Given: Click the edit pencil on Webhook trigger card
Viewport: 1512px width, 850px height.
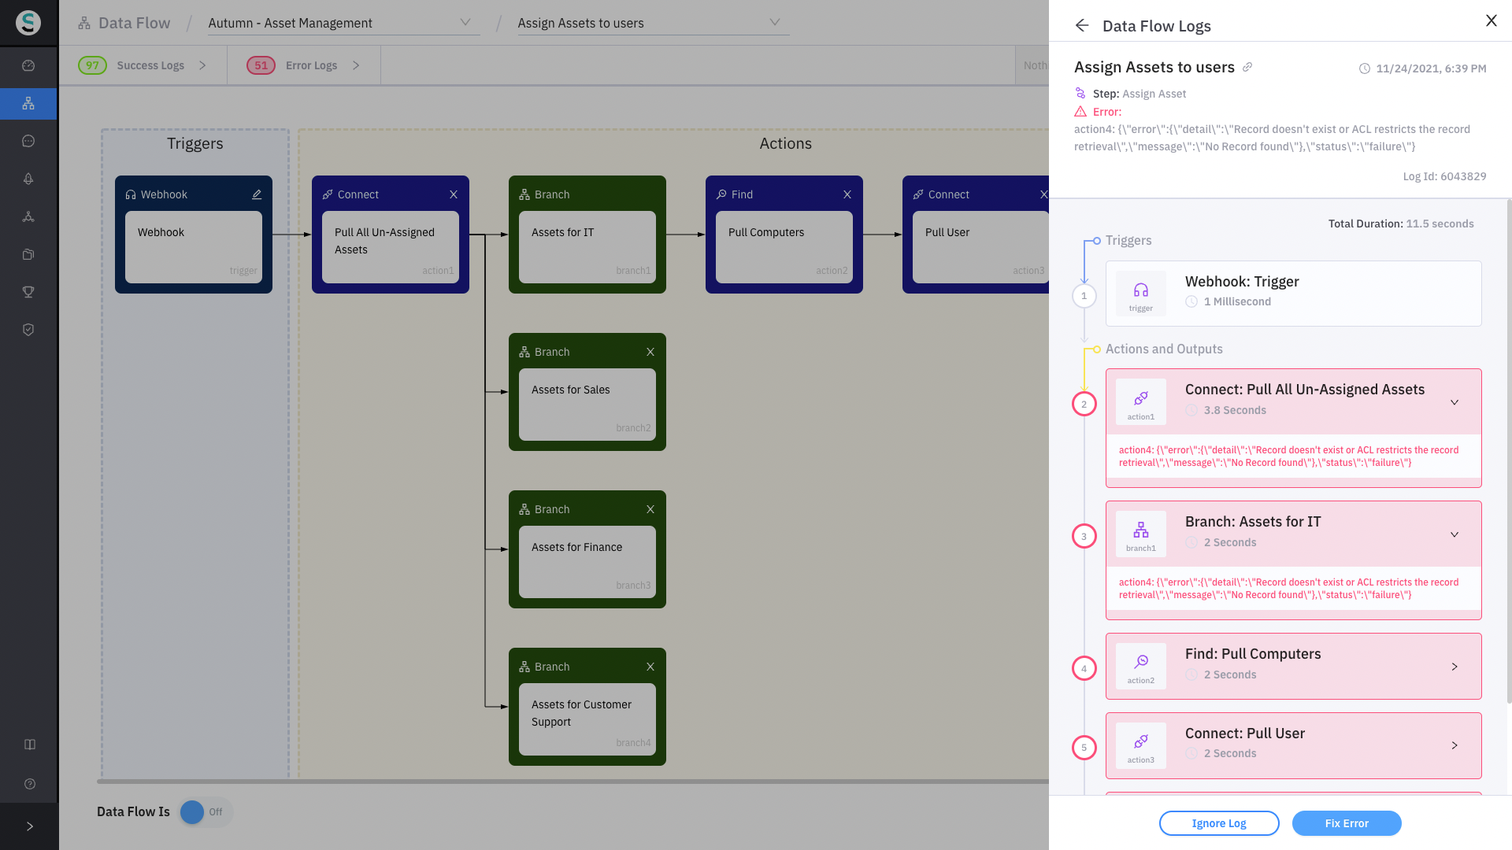Looking at the screenshot, I should pos(257,194).
